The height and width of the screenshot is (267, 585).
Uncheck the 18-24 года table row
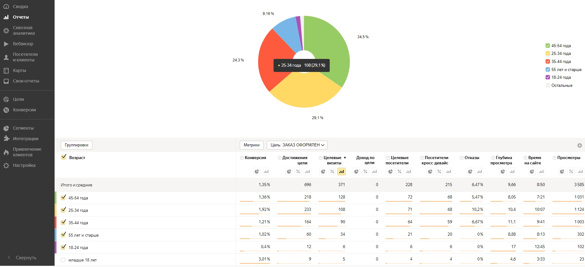click(x=64, y=247)
